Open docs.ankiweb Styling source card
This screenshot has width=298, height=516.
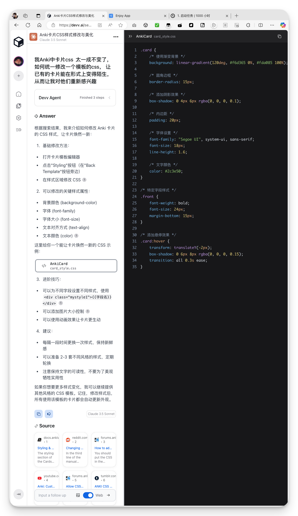[x=47, y=450]
